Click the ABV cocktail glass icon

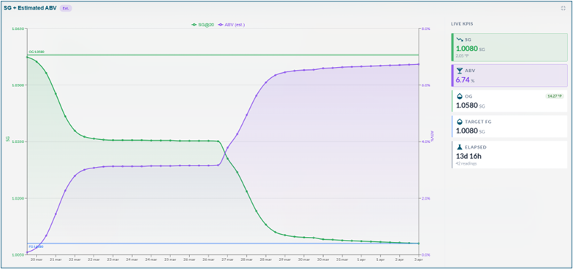point(460,71)
